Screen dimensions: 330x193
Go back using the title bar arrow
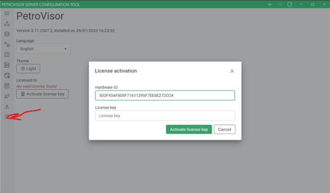271,4
